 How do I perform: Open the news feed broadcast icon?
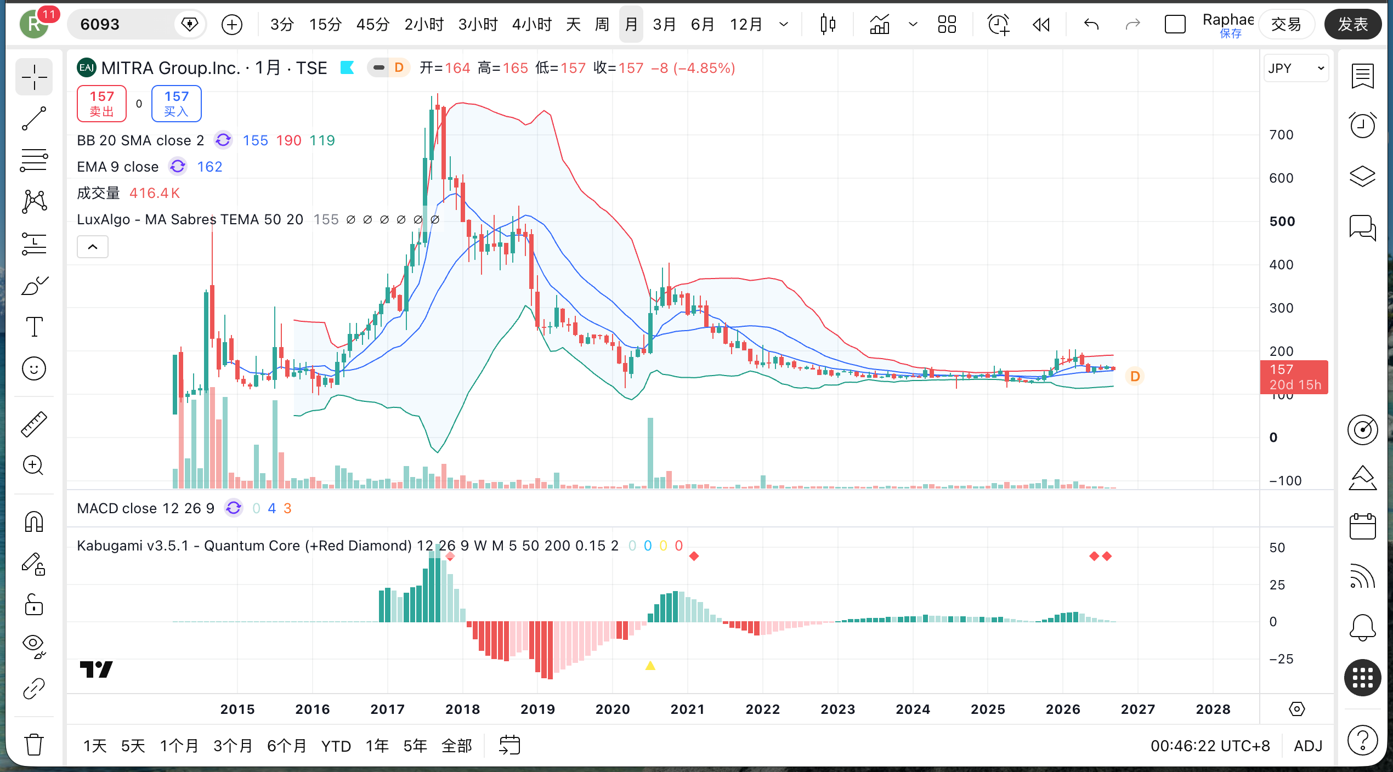click(x=1362, y=576)
